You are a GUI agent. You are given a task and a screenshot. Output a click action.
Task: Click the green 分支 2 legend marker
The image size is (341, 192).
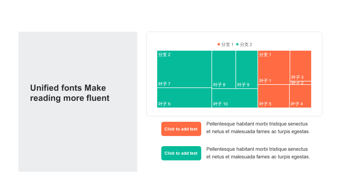237,44
